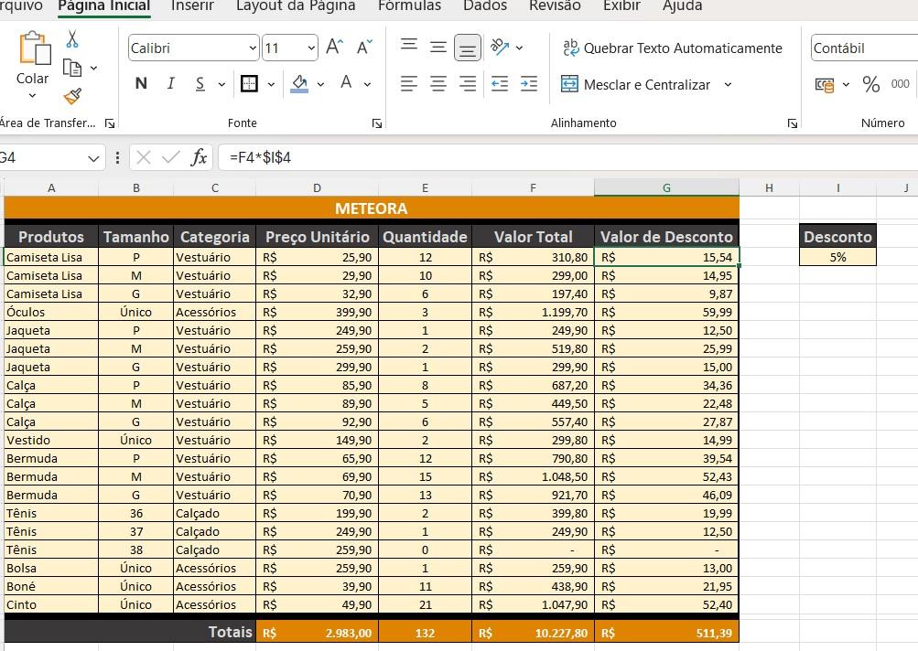Open the Calibri font name dropdown

coord(253,48)
